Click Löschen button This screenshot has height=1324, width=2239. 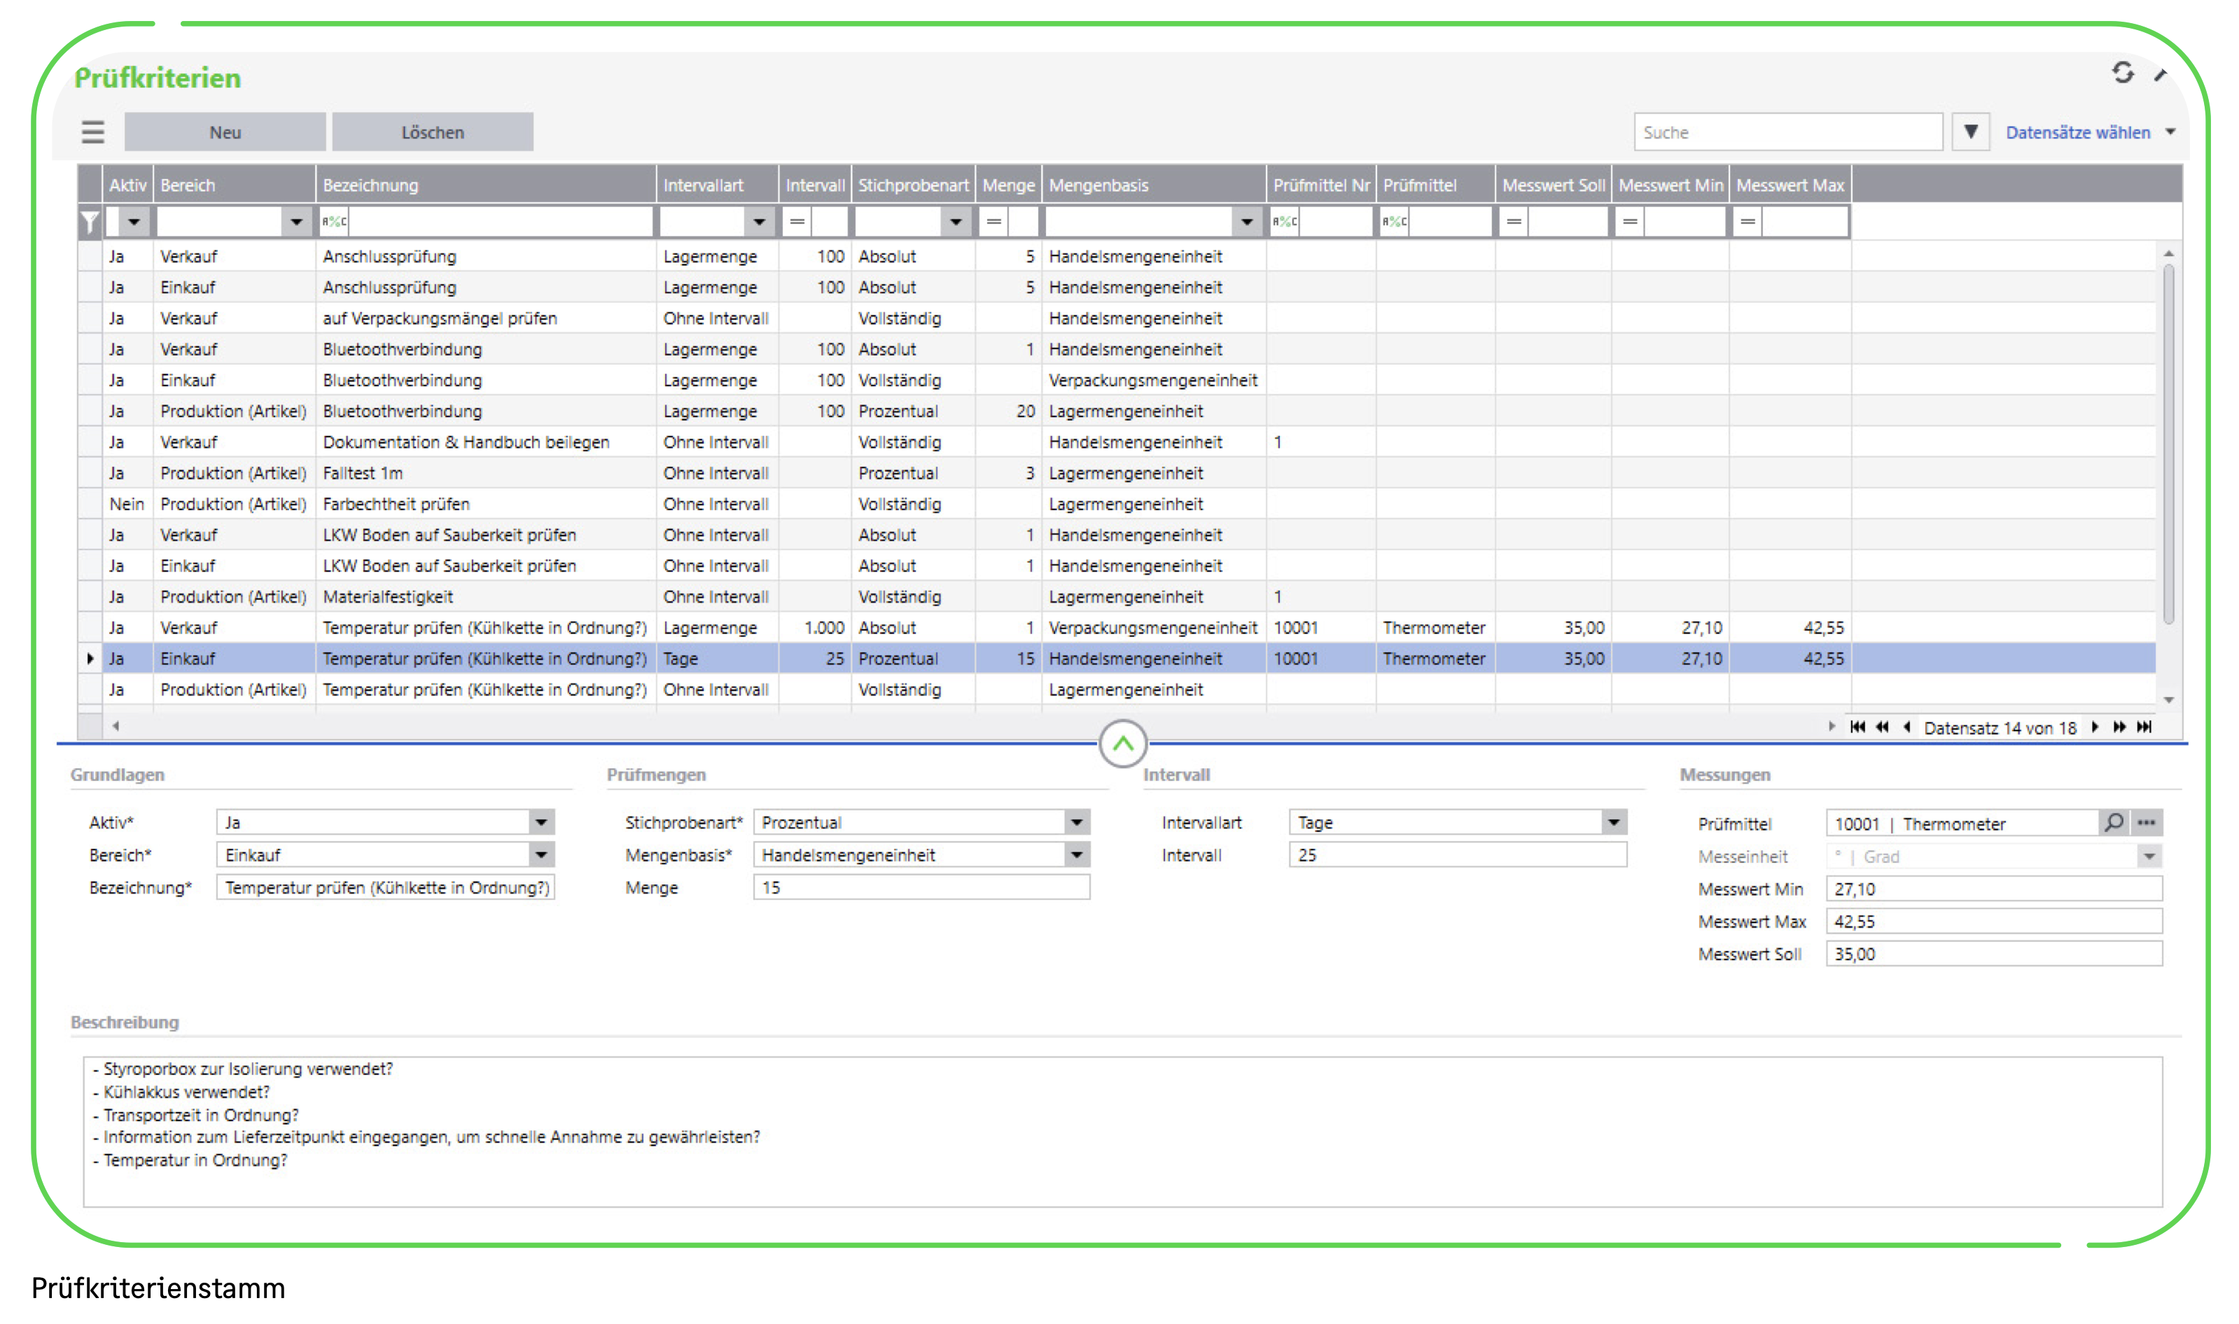coord(433,132)
